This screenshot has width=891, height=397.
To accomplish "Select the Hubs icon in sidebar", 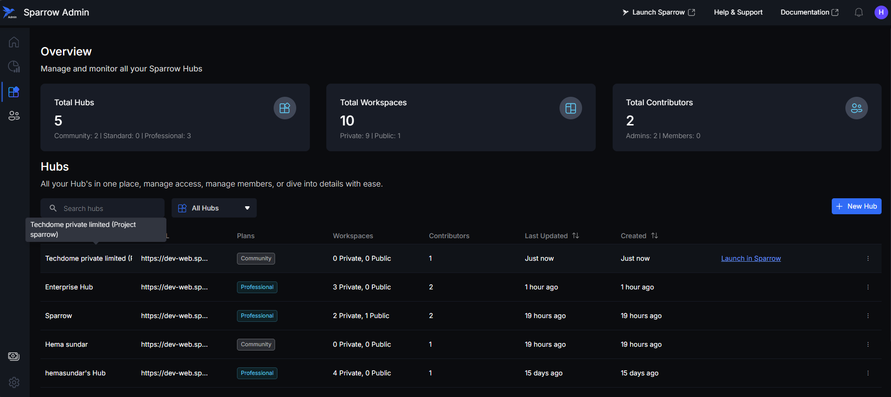I will pos(14,92).
